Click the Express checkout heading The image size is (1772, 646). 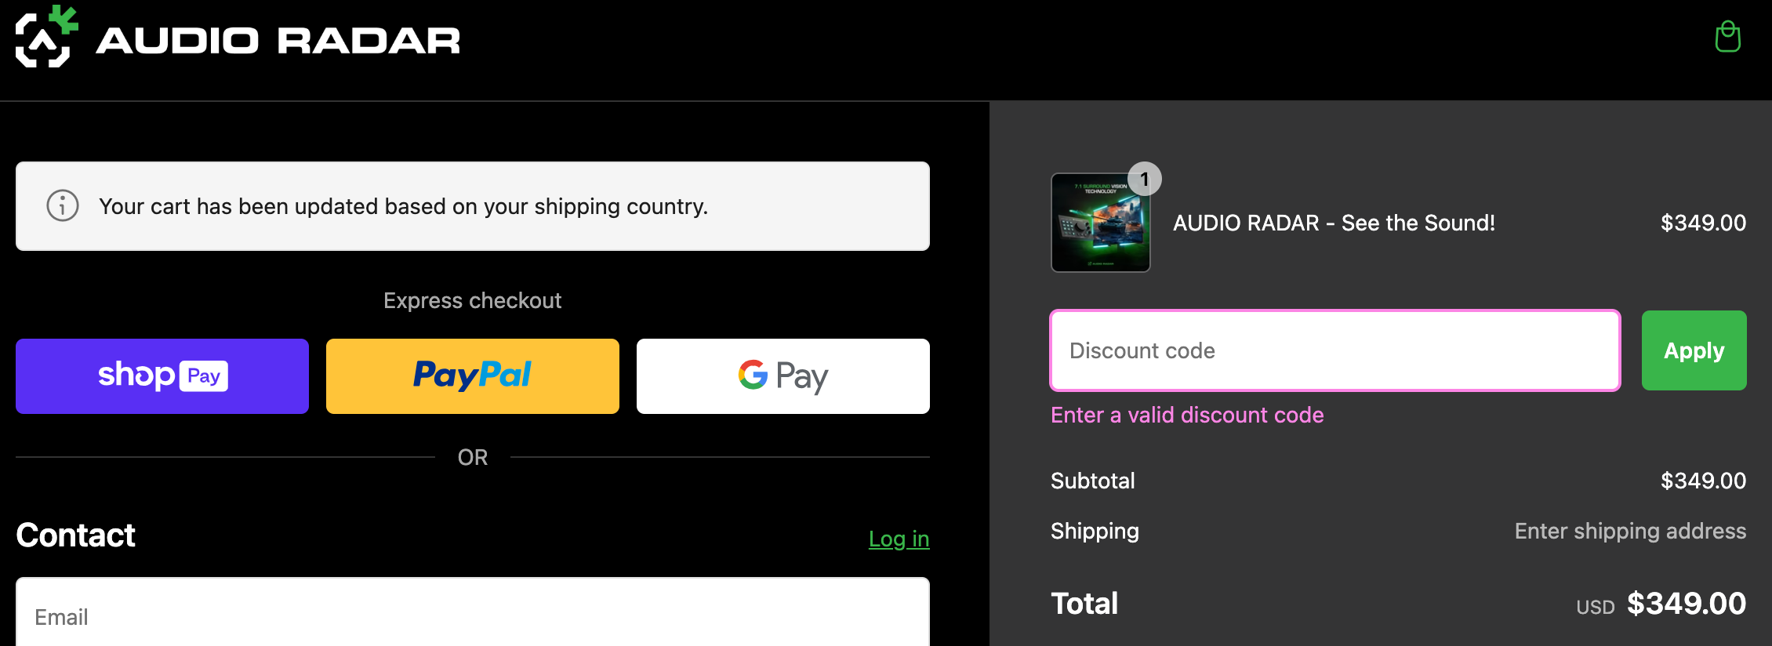click(x=473, y=300)
